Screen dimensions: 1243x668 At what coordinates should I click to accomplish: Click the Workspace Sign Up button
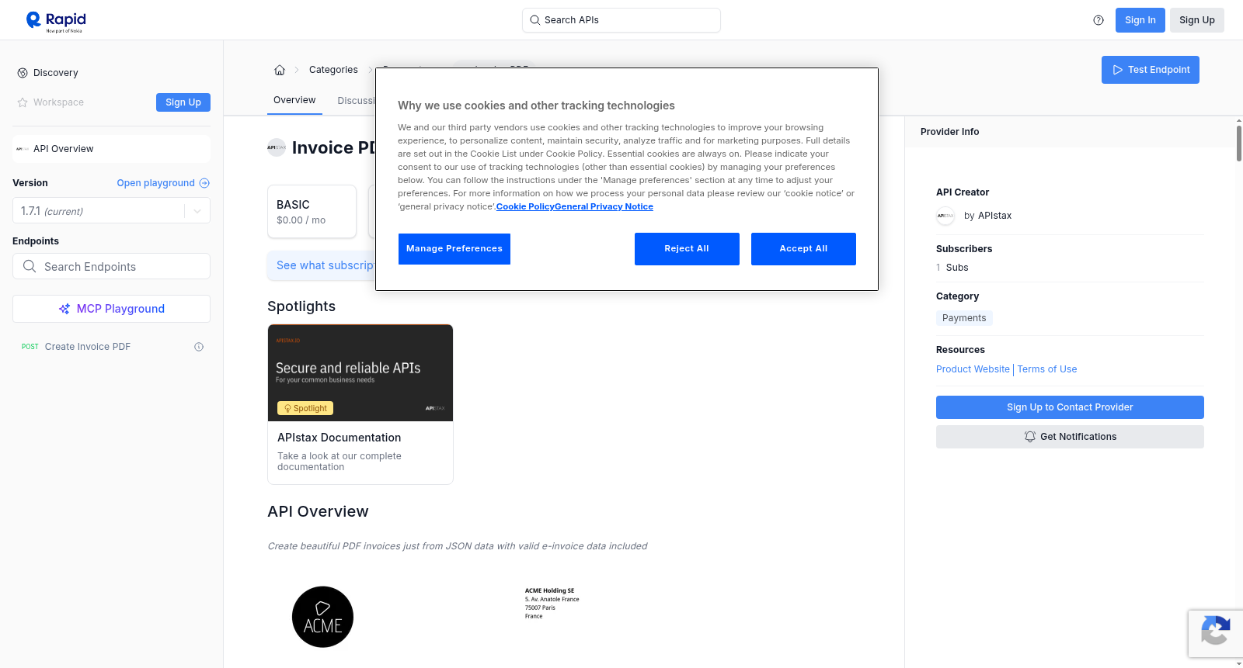click(183, 102)
